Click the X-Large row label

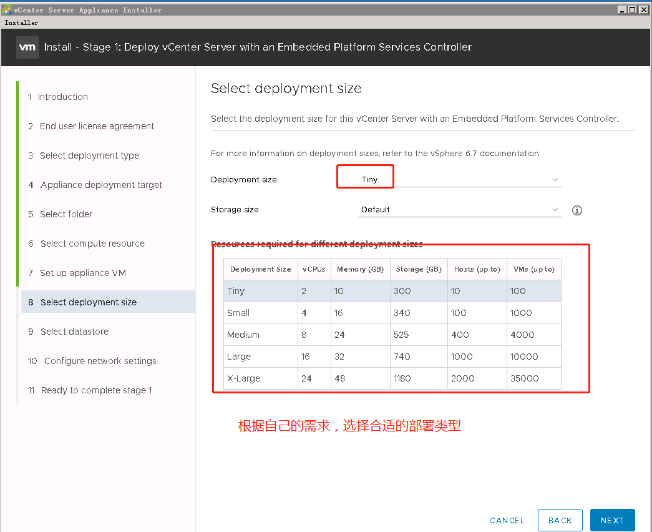tap(244, 378)
